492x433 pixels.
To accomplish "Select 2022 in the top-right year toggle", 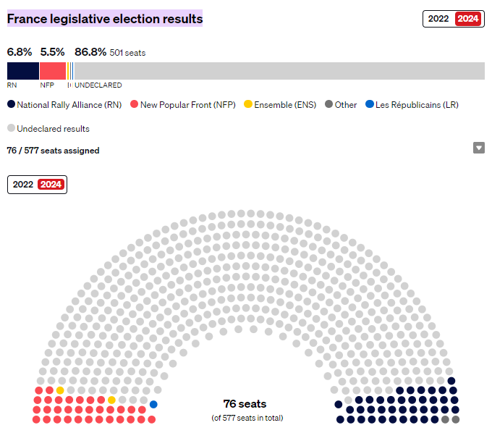I will click(438, 19).
